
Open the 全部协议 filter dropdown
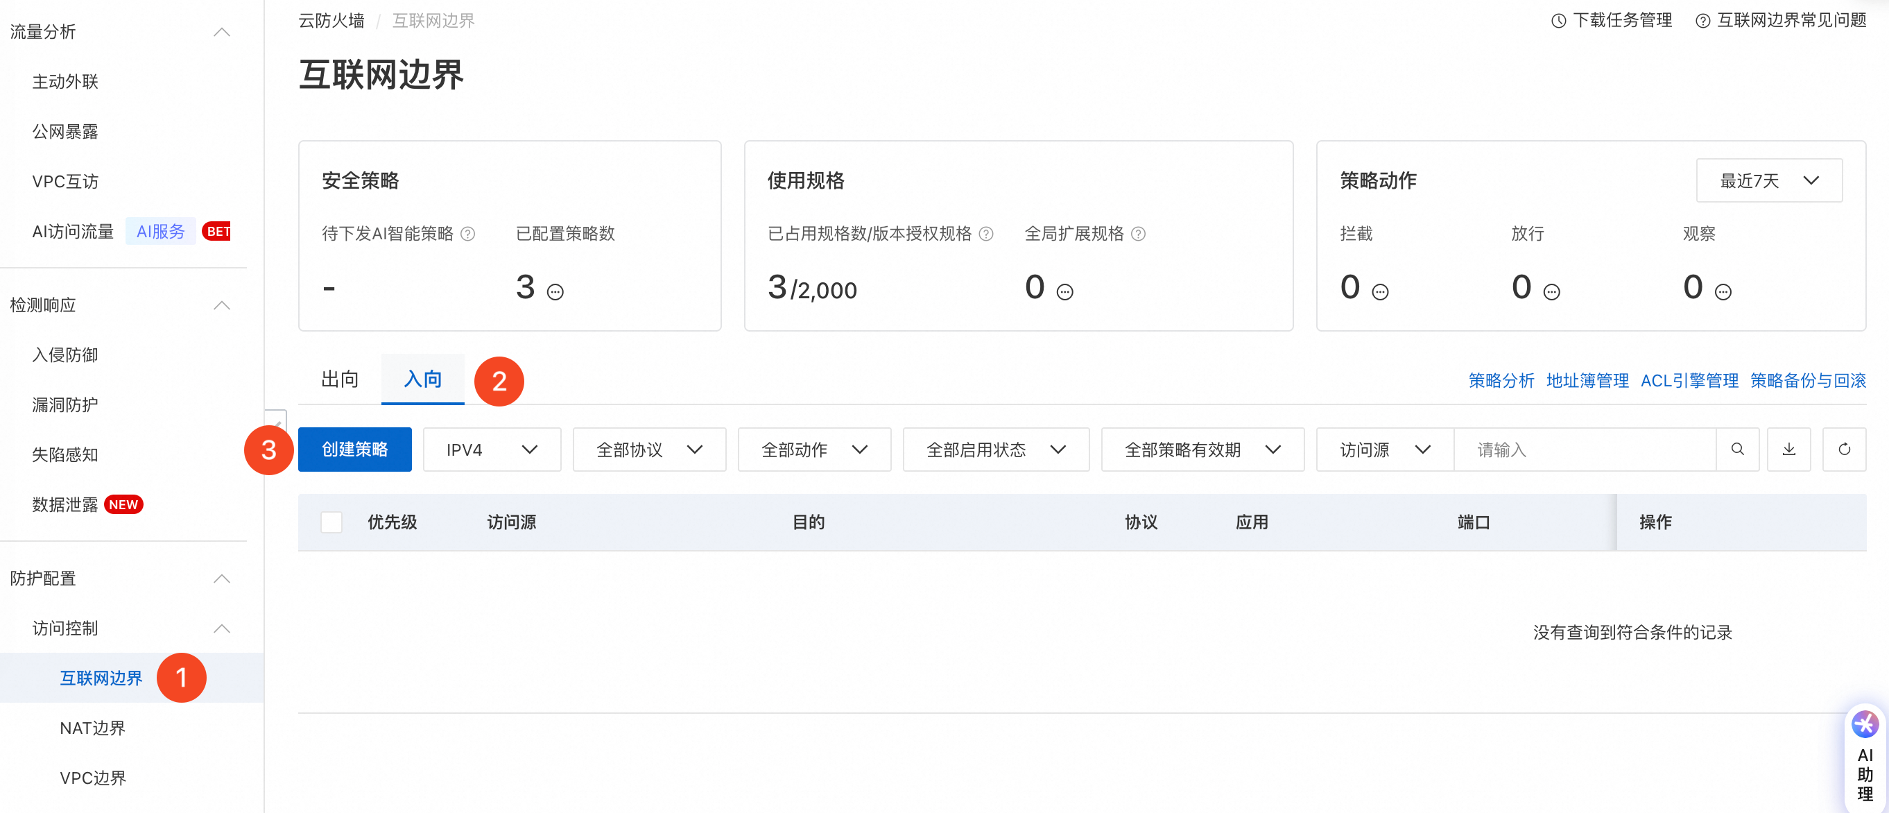tap(649, 449)
